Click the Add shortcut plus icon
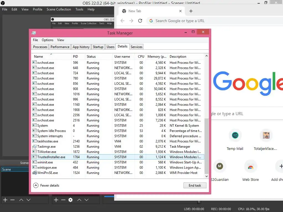 pos(281,166)
